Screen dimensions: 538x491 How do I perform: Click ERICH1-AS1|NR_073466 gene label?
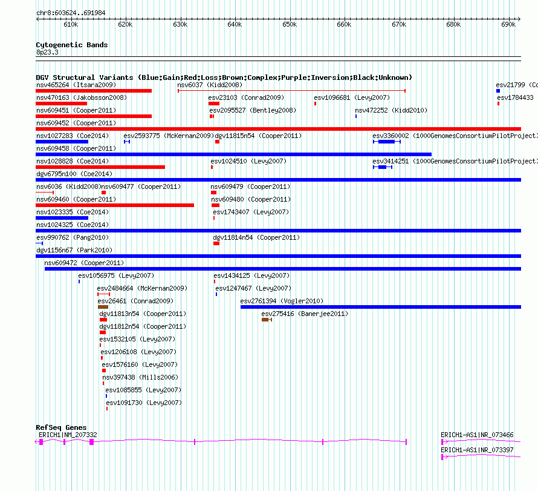pos(477,435)
